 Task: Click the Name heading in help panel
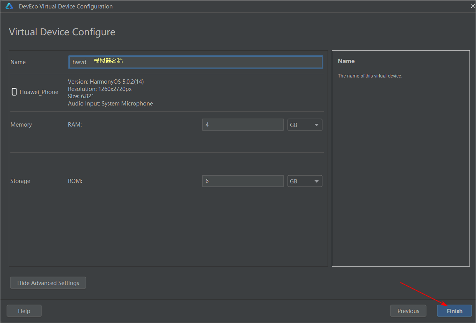click(346, 61)
